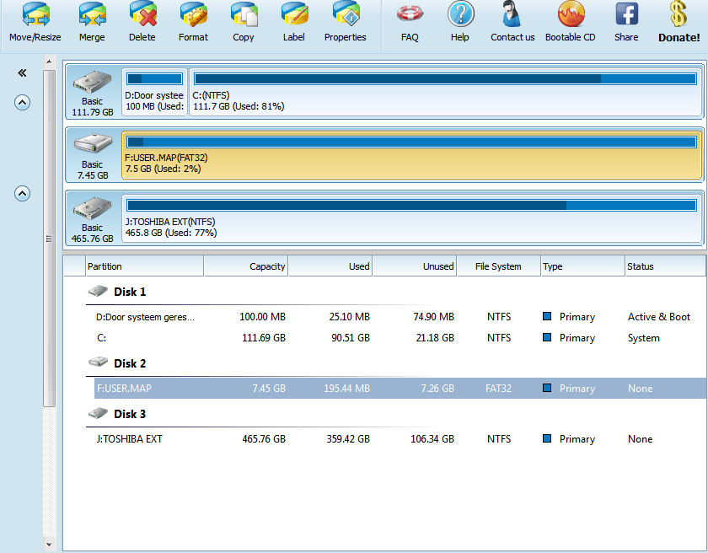Sort by the Capacity column header
Viewport: 708px width, 553px height.
click(x=245, y=266)
